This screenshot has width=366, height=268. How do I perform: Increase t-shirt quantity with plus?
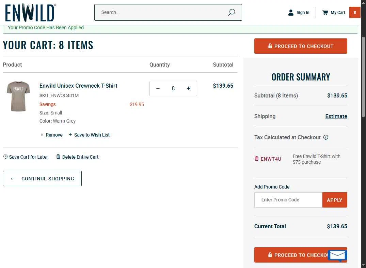[x=189, y=88]
